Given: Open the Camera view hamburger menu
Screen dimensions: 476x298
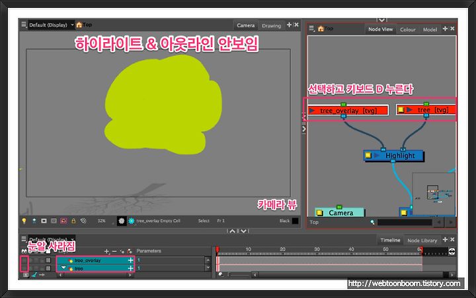Looking at the screenshot, I should point(23,24).
